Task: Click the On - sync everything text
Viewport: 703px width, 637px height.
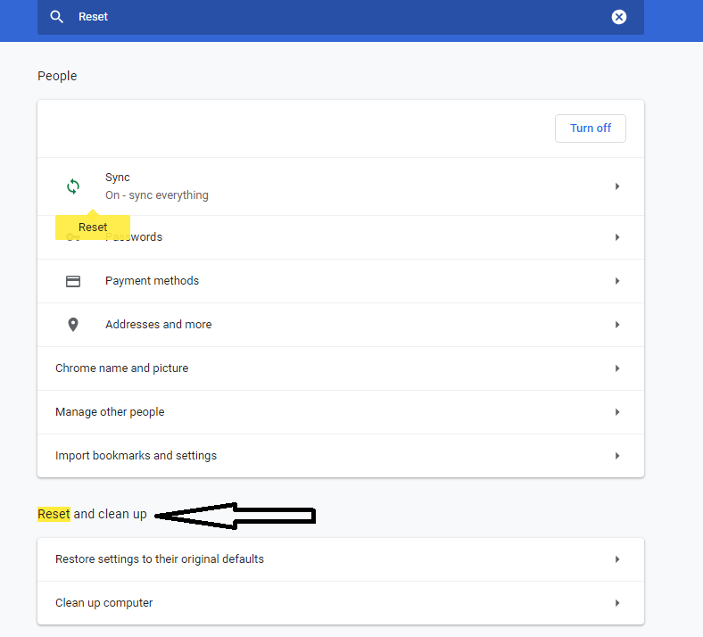Action: [x=156, y=195]
